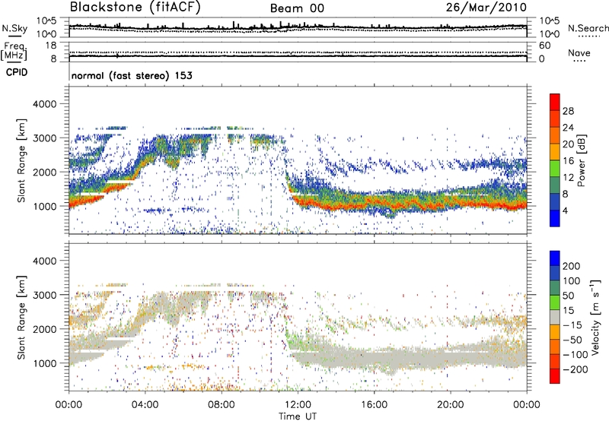Click the noise sky trace plot
609x421 pixels.
[298, 27]
